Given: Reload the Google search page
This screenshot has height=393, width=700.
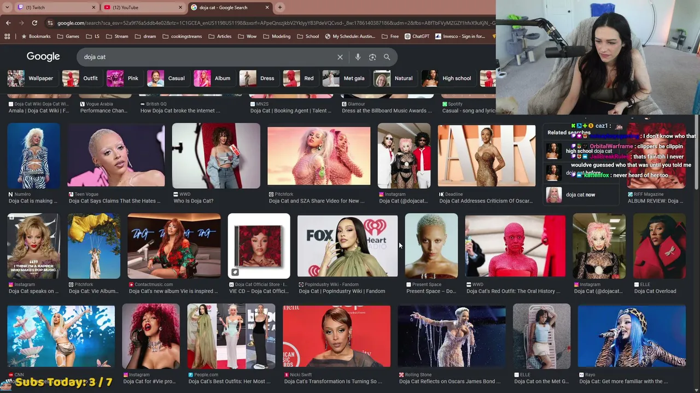Looking at the screenshot, I should click(x=34, y=23).
